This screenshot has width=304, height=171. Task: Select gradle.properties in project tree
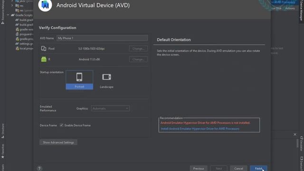(x=24, y=39)
